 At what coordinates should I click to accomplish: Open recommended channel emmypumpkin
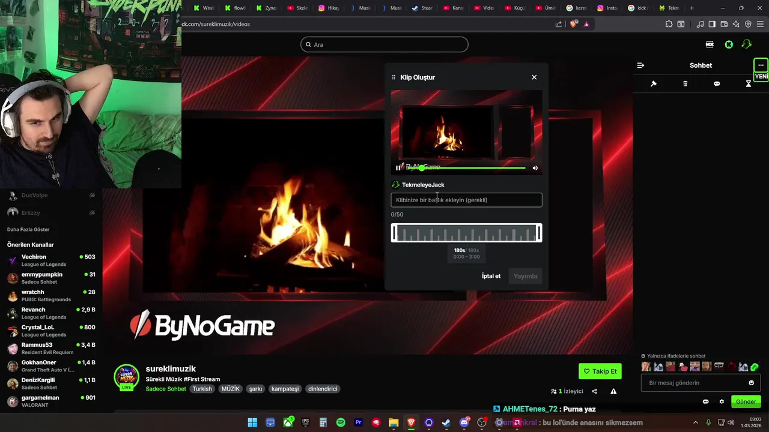[51, 278]
